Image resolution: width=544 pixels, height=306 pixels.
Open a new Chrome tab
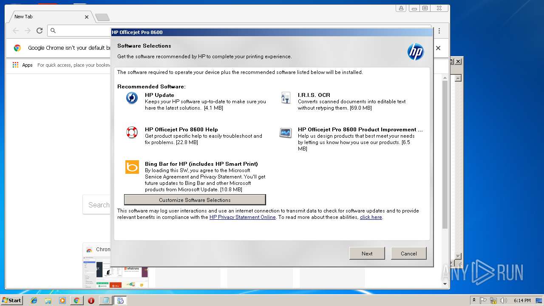coord(102,17)
